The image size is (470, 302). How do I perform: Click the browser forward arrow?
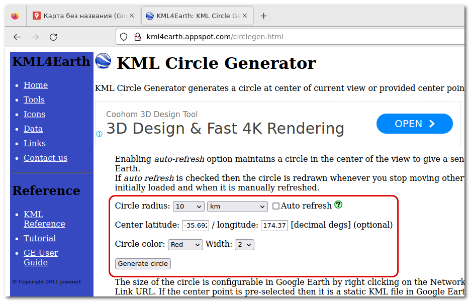(x=35, y=37)
